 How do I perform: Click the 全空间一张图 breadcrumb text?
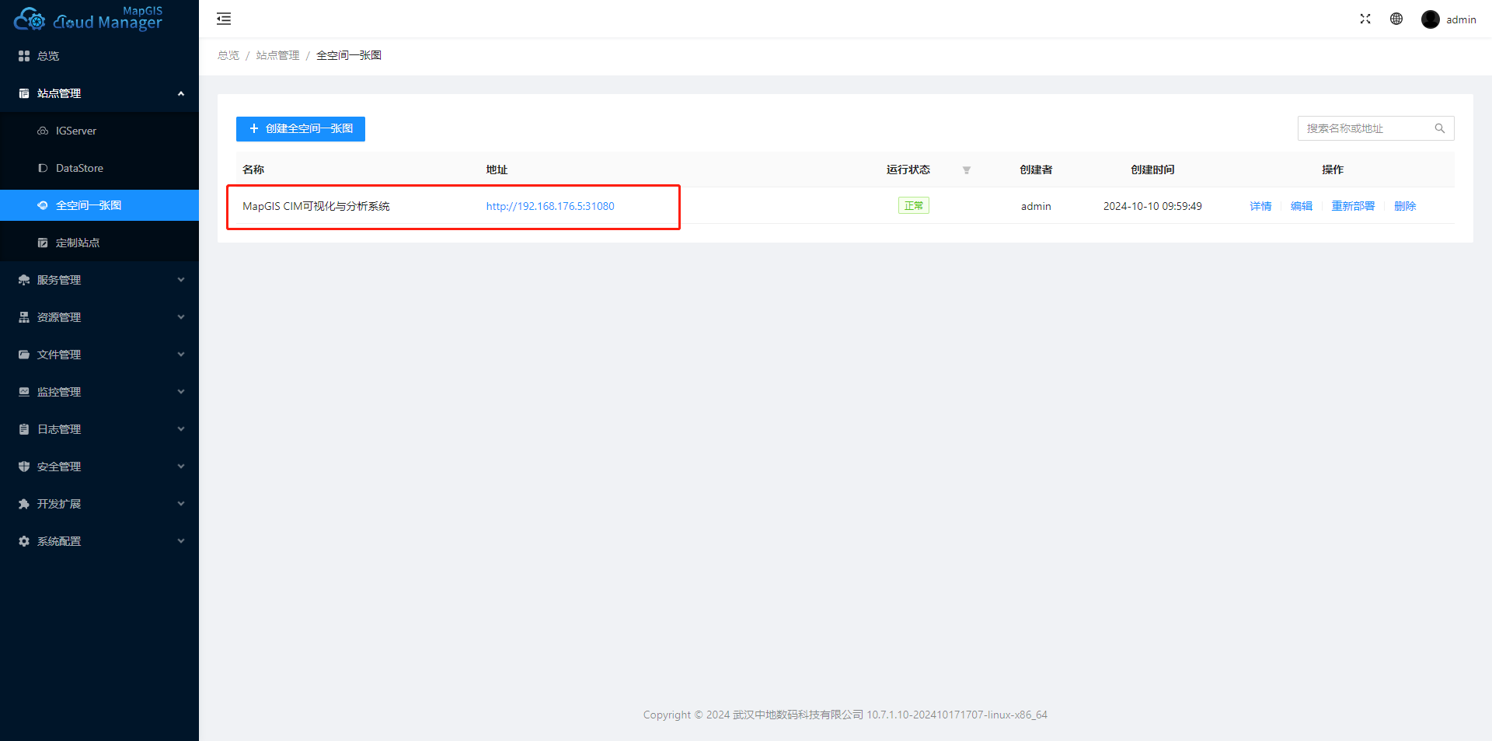[349, 55]
